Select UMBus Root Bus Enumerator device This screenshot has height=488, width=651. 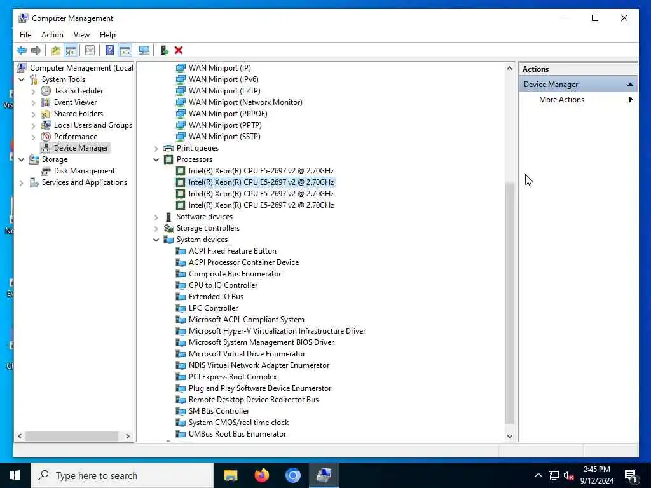point(238,434)
